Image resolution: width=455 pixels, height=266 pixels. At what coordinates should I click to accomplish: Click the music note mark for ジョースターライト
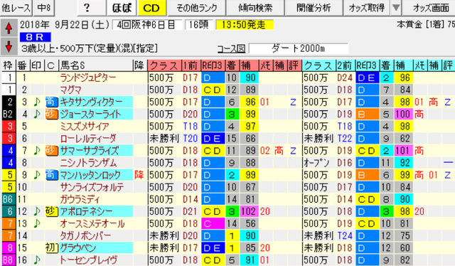tap(37, 114)
